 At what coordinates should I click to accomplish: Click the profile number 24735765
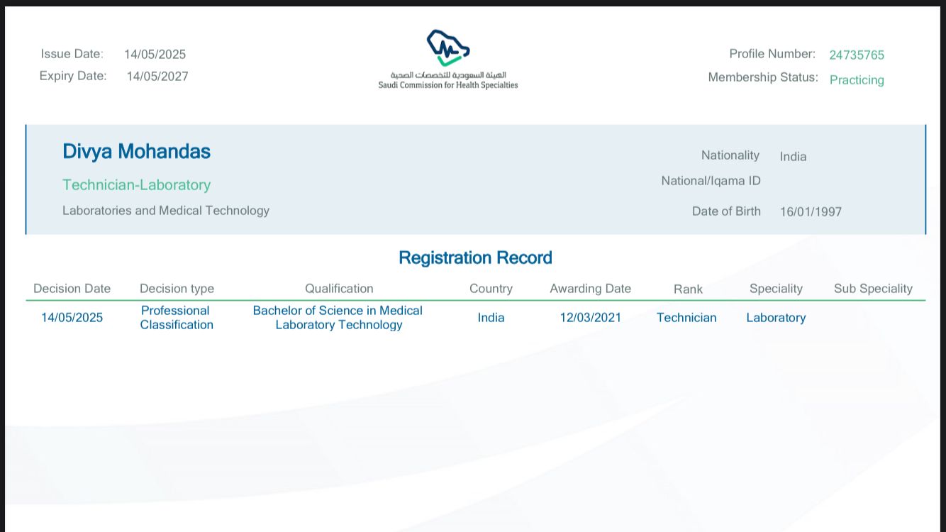pos(857,55)
